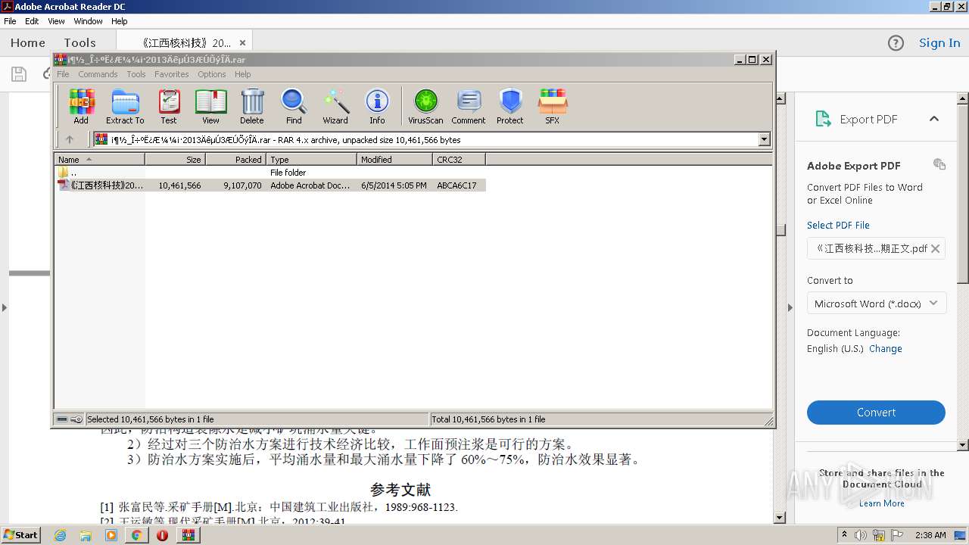The image size is (969, 545).
Task: Collapse the Export PDF panel
Action: 934,119
